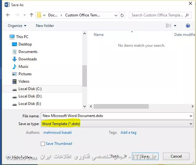Select This PC in navigation tree
The image size is (196, 165).
19,37
